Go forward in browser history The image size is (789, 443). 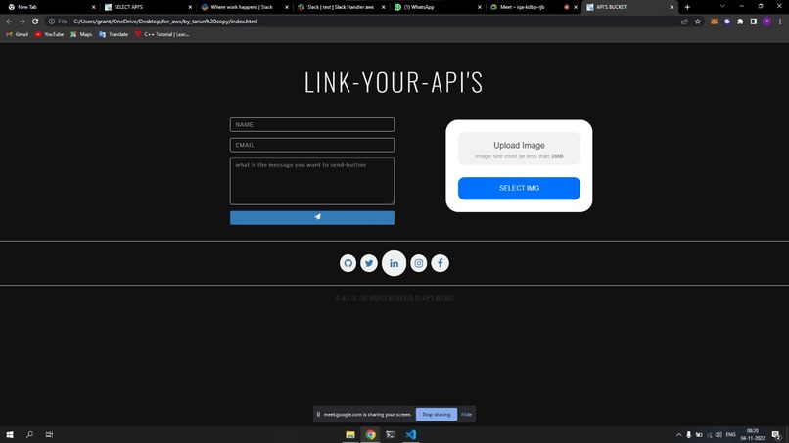coord(23,22)
